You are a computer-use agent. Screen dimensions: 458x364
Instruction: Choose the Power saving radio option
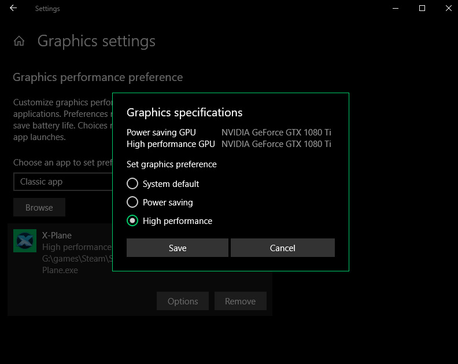[x=132, y=203]
